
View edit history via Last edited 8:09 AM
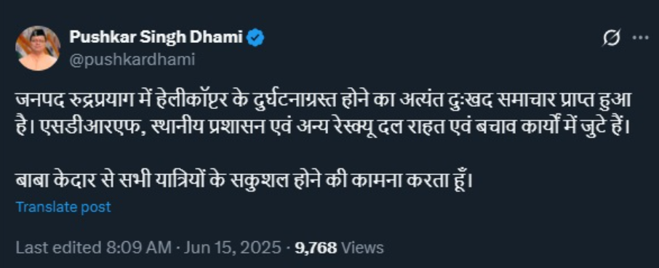pos(93,248)
